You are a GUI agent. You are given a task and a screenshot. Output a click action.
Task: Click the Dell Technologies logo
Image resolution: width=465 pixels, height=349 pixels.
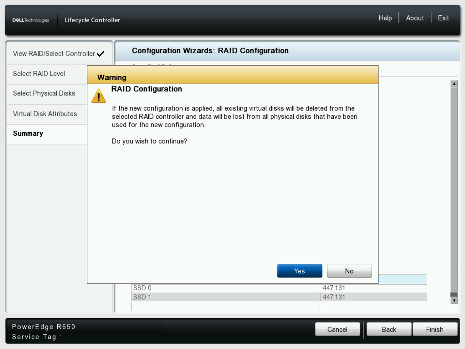[x=31, y=19]
